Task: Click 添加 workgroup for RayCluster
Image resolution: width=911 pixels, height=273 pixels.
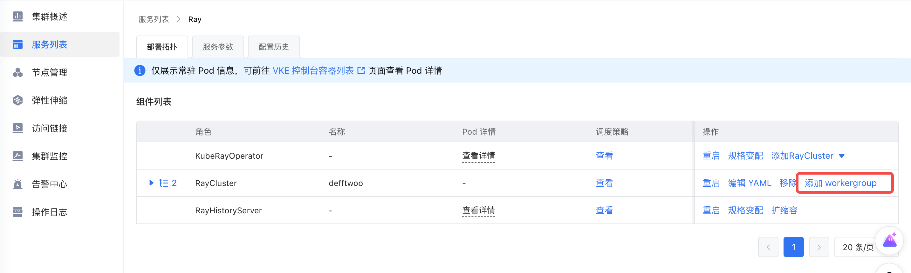Action: point(840,183)
